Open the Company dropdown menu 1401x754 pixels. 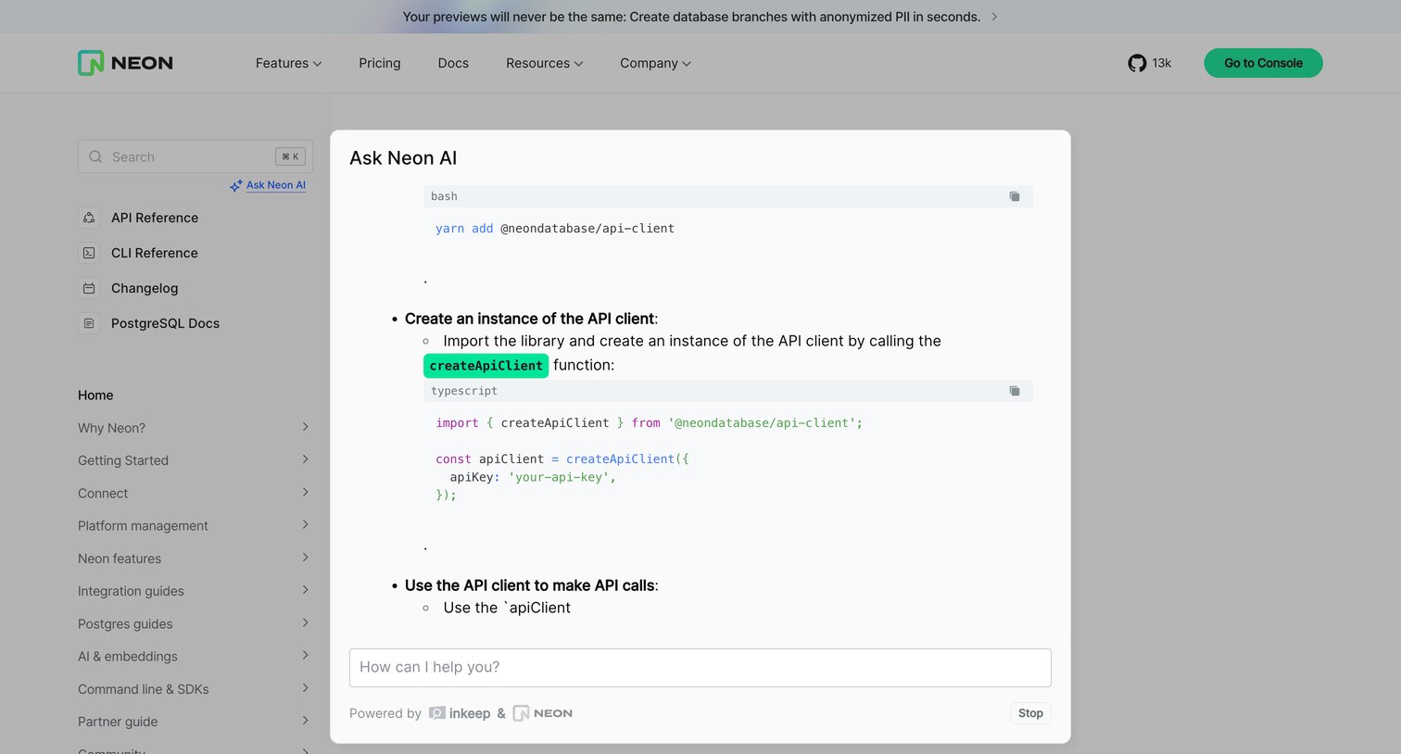click(655, 63)
